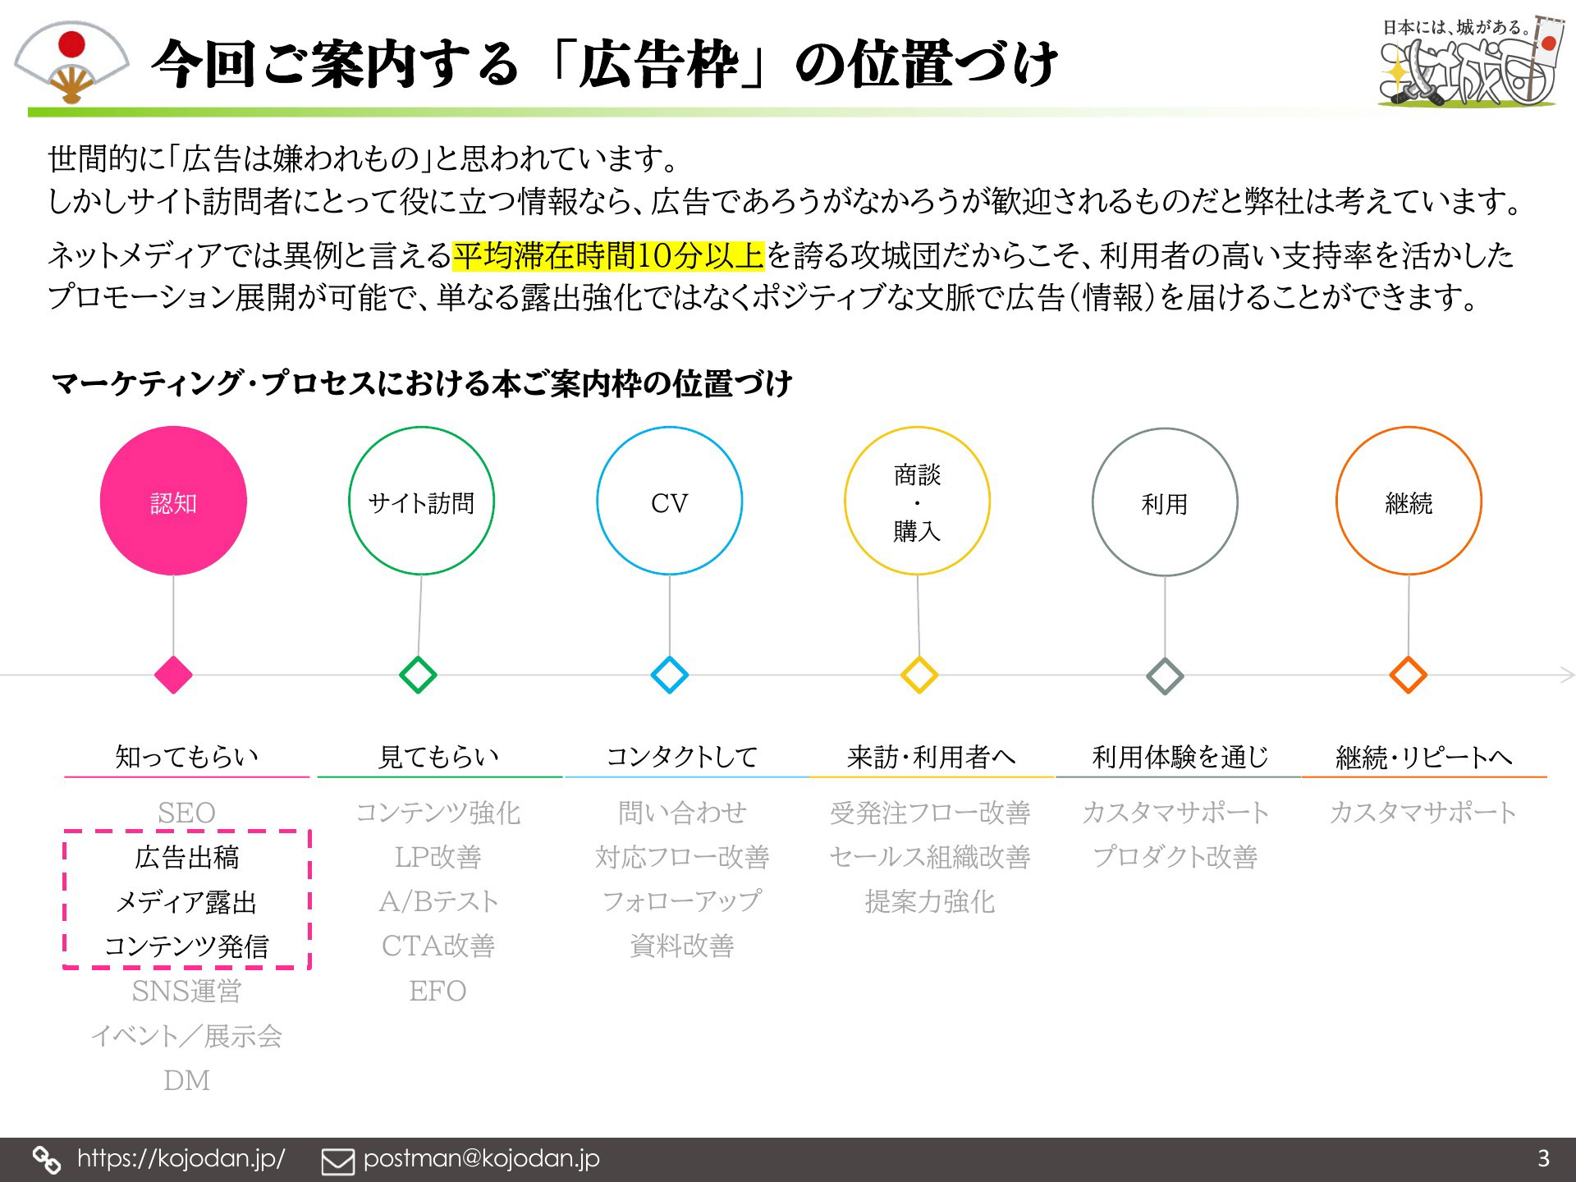The width and height of the screenshot is (1576, 1182).
Task: Click the LP改善 item
Action: (438, 857)
